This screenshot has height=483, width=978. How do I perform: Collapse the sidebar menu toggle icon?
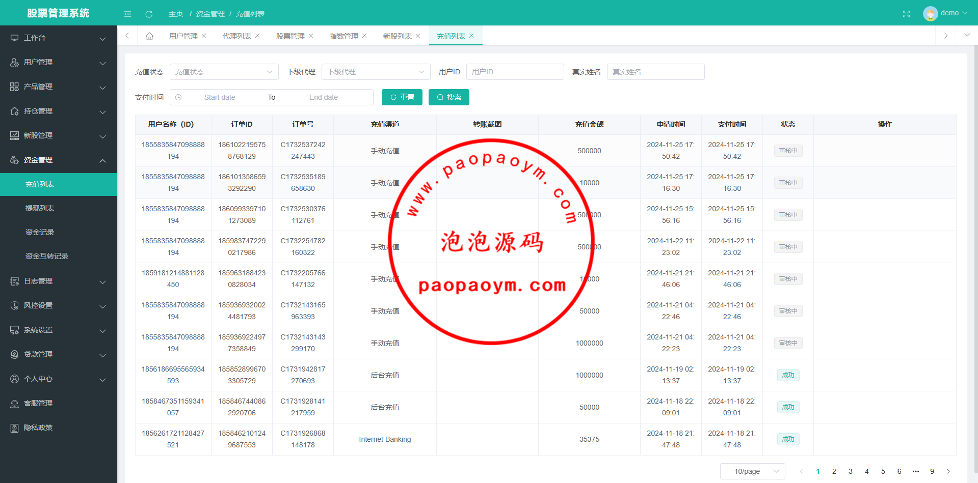click(127, 14)
